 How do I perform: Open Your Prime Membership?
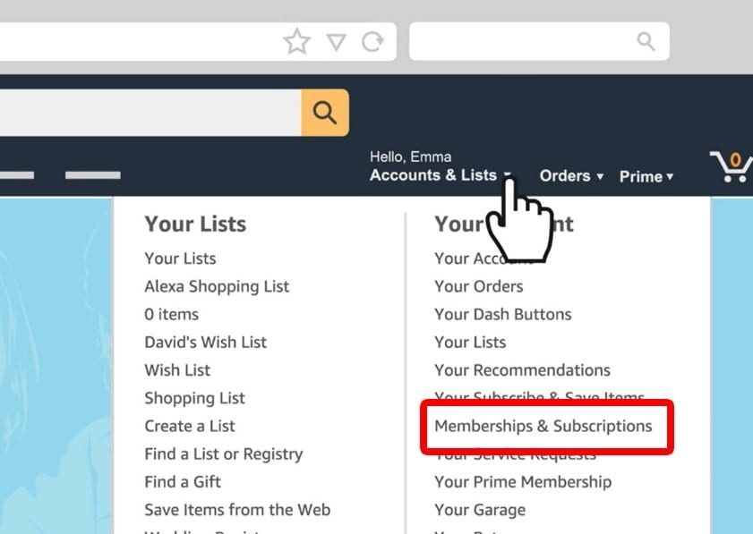(x=523, y=482)
